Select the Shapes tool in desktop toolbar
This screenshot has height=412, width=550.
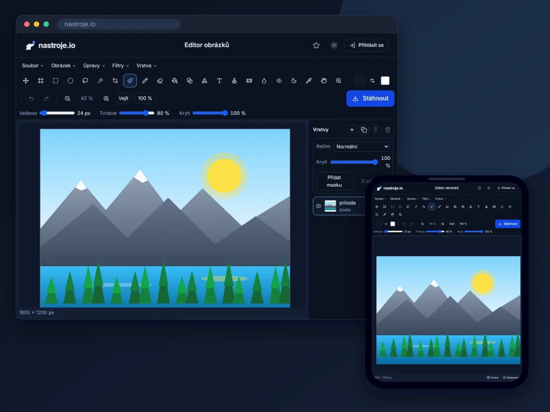[x=205, y=80]
